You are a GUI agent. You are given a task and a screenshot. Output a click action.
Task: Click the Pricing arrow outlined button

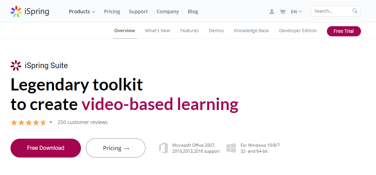[x=116, y=148]
